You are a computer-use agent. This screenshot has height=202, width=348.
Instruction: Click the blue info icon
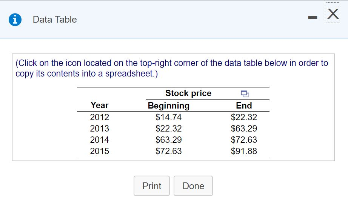(15, 20)
